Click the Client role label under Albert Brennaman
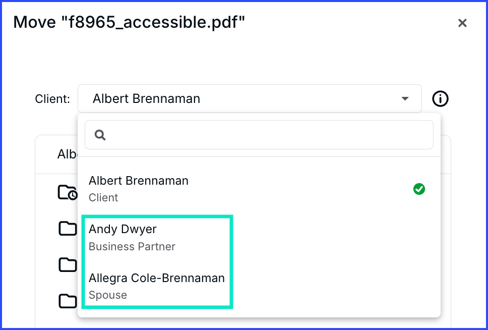 [103, 198]
